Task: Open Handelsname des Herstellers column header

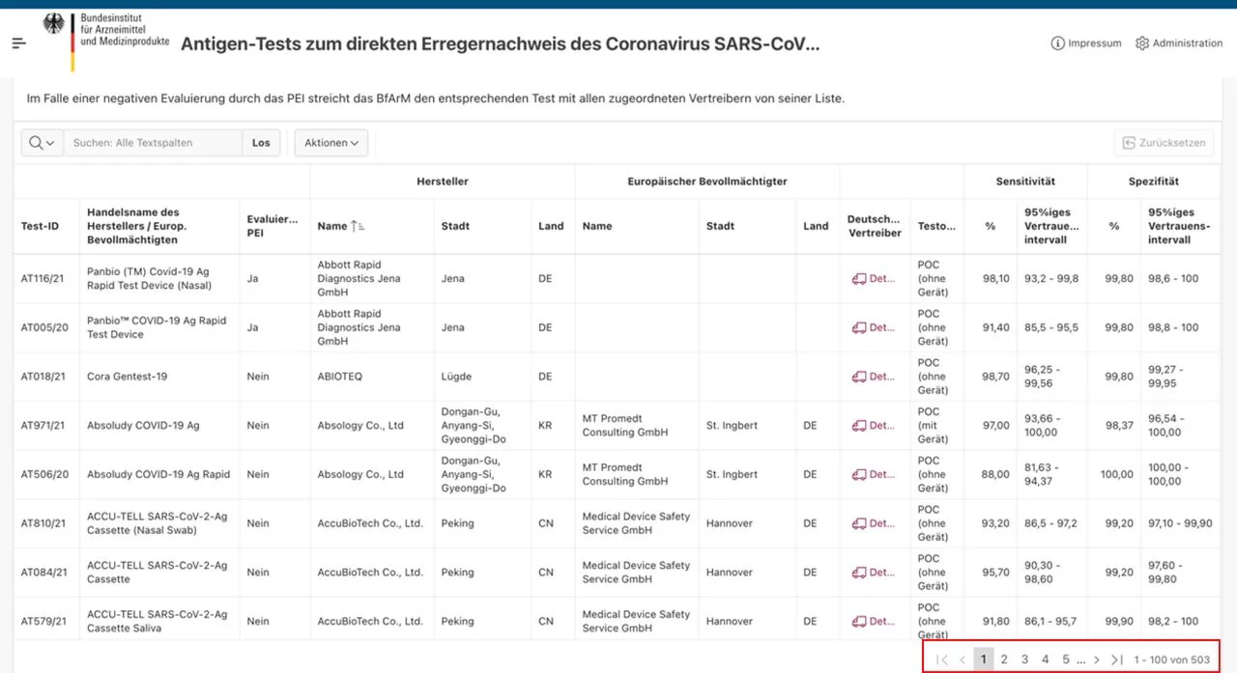Action: 136,226
